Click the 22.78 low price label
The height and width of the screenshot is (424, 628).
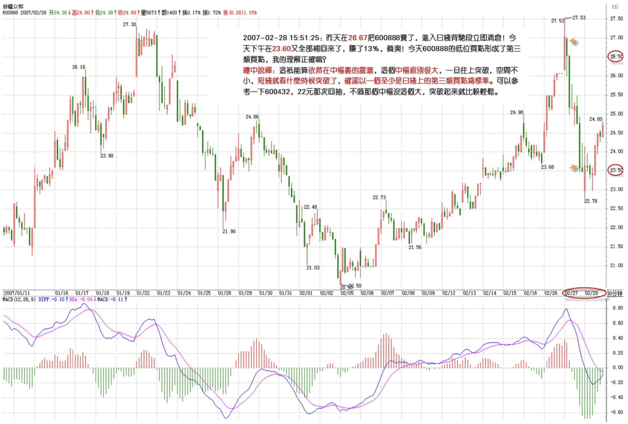pos(591,201)
